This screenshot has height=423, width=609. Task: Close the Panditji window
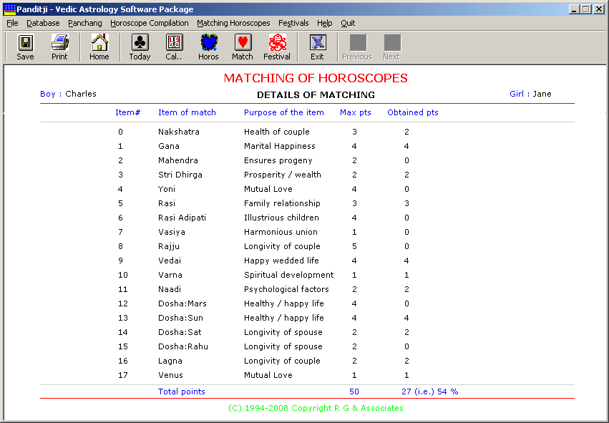(x=599, y=9)
